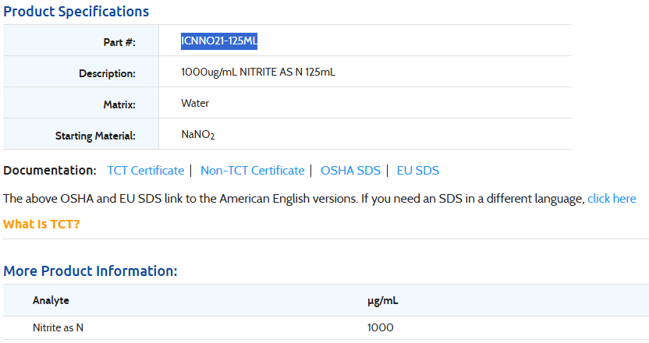Click the 'Documentation:' label
649x343 pixels.
point(49,171)
